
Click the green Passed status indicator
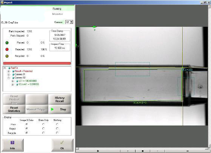tap(7, 43)
